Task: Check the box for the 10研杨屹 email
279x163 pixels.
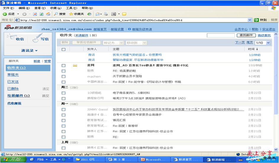Action: pyautogui.click(x=64, y=93)
